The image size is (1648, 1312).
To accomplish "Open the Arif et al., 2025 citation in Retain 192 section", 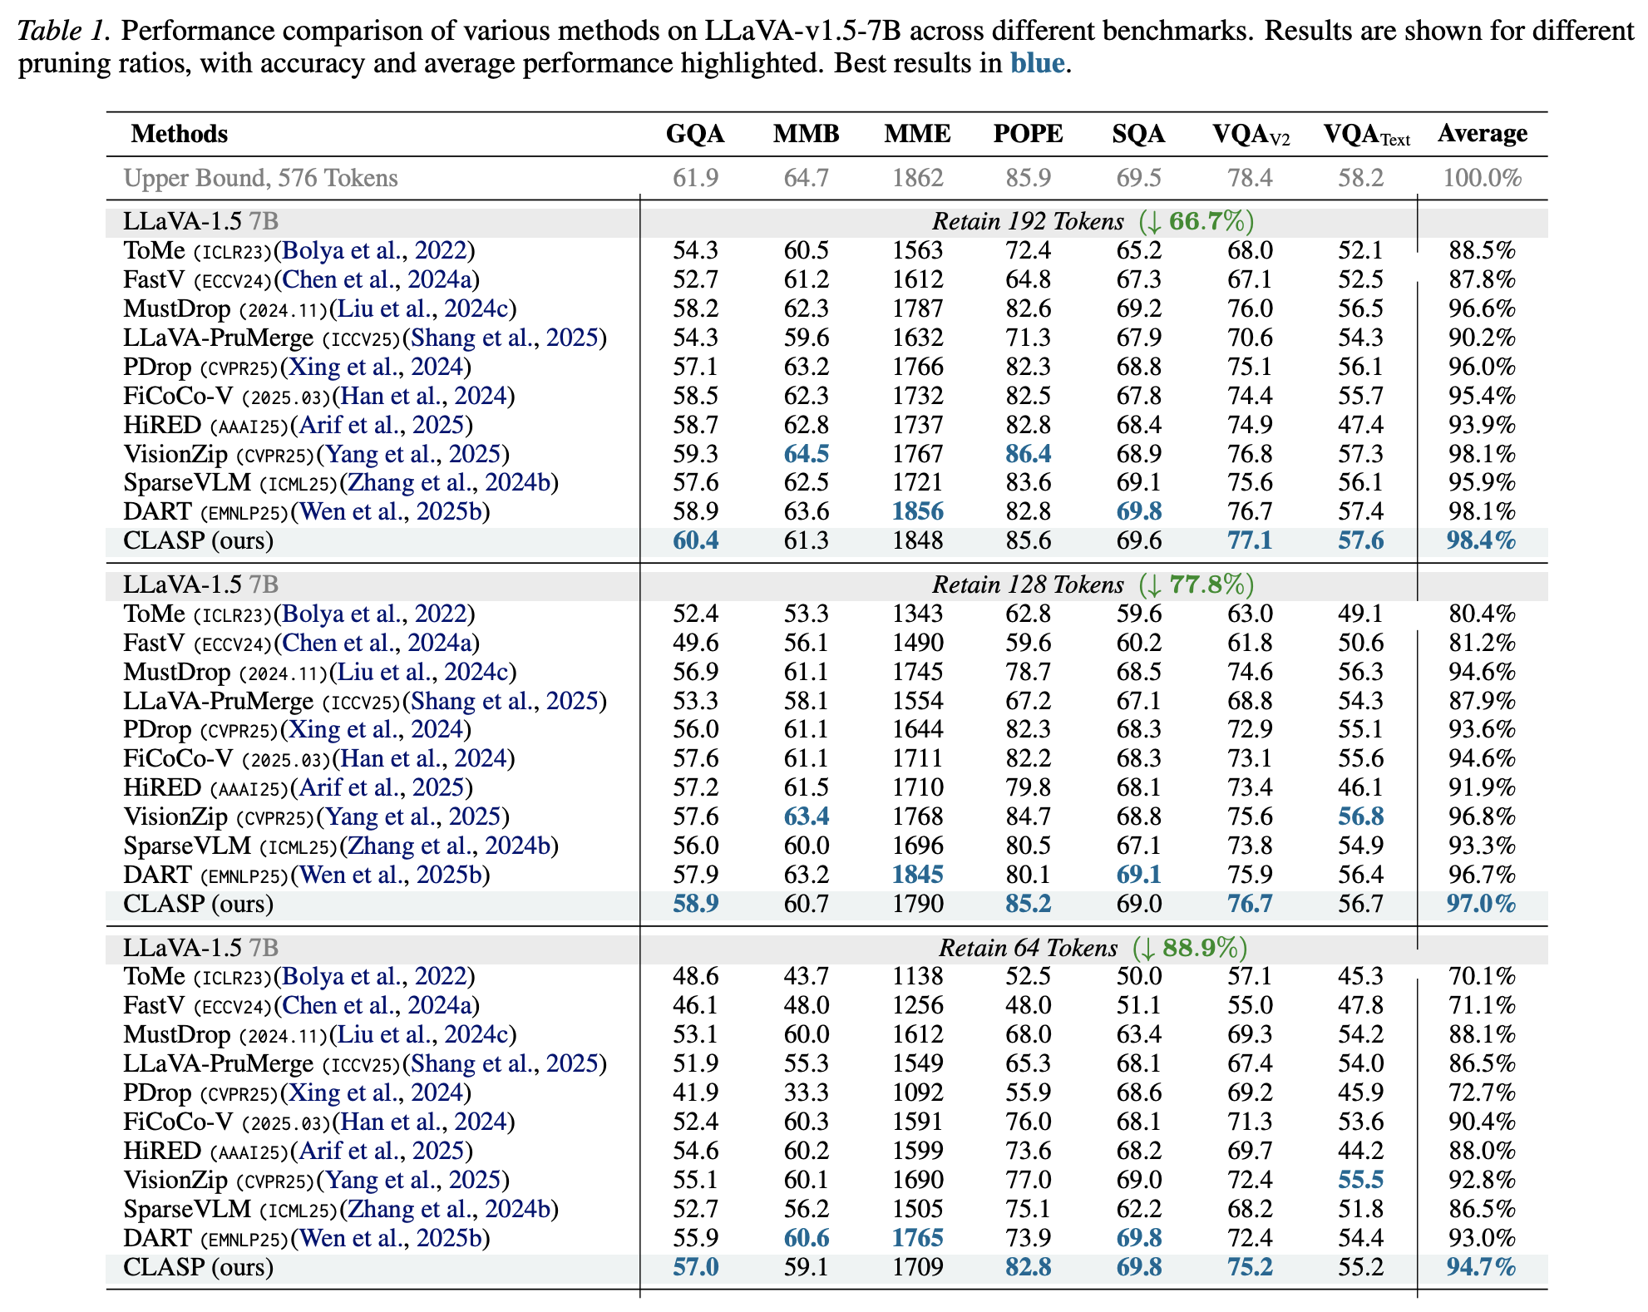I will pyautogui.click(x=382, y=425).
